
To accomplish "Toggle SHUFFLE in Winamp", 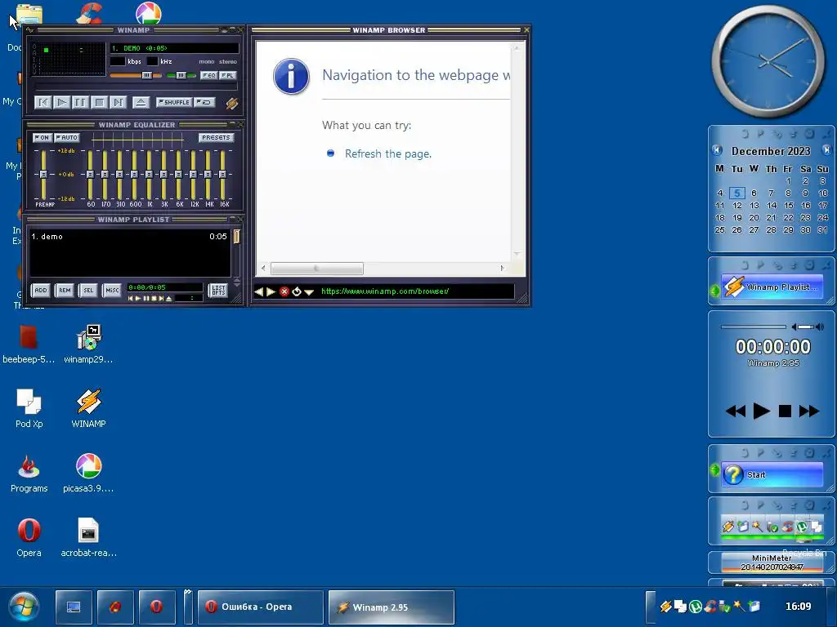I will click(x=174, y=102).
